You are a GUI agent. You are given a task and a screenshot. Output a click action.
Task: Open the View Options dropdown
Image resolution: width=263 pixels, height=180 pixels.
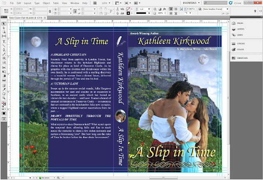click(x=118, y=3)
